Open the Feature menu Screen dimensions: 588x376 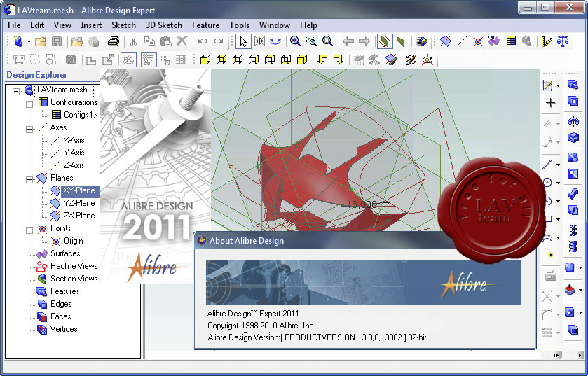(x=205, y=25)
